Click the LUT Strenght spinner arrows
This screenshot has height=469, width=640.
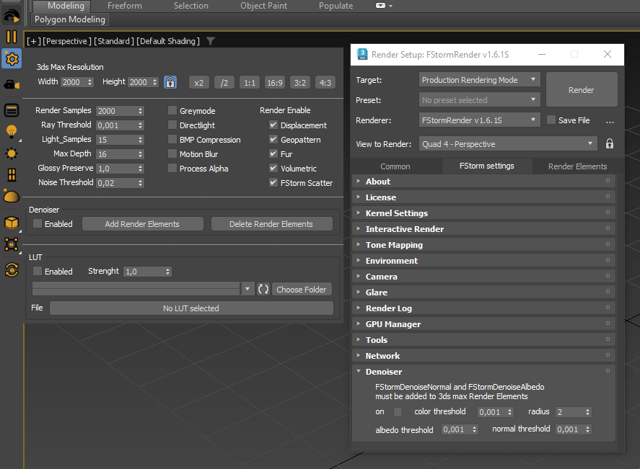tap(167, 272)
